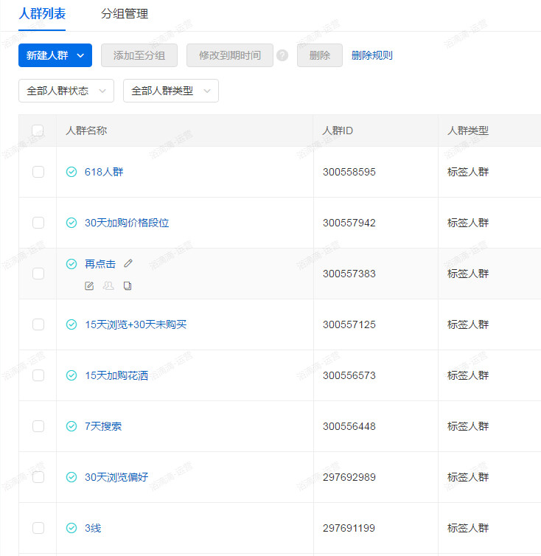Open the 618人群 crowd link

[x=104, y=172]
